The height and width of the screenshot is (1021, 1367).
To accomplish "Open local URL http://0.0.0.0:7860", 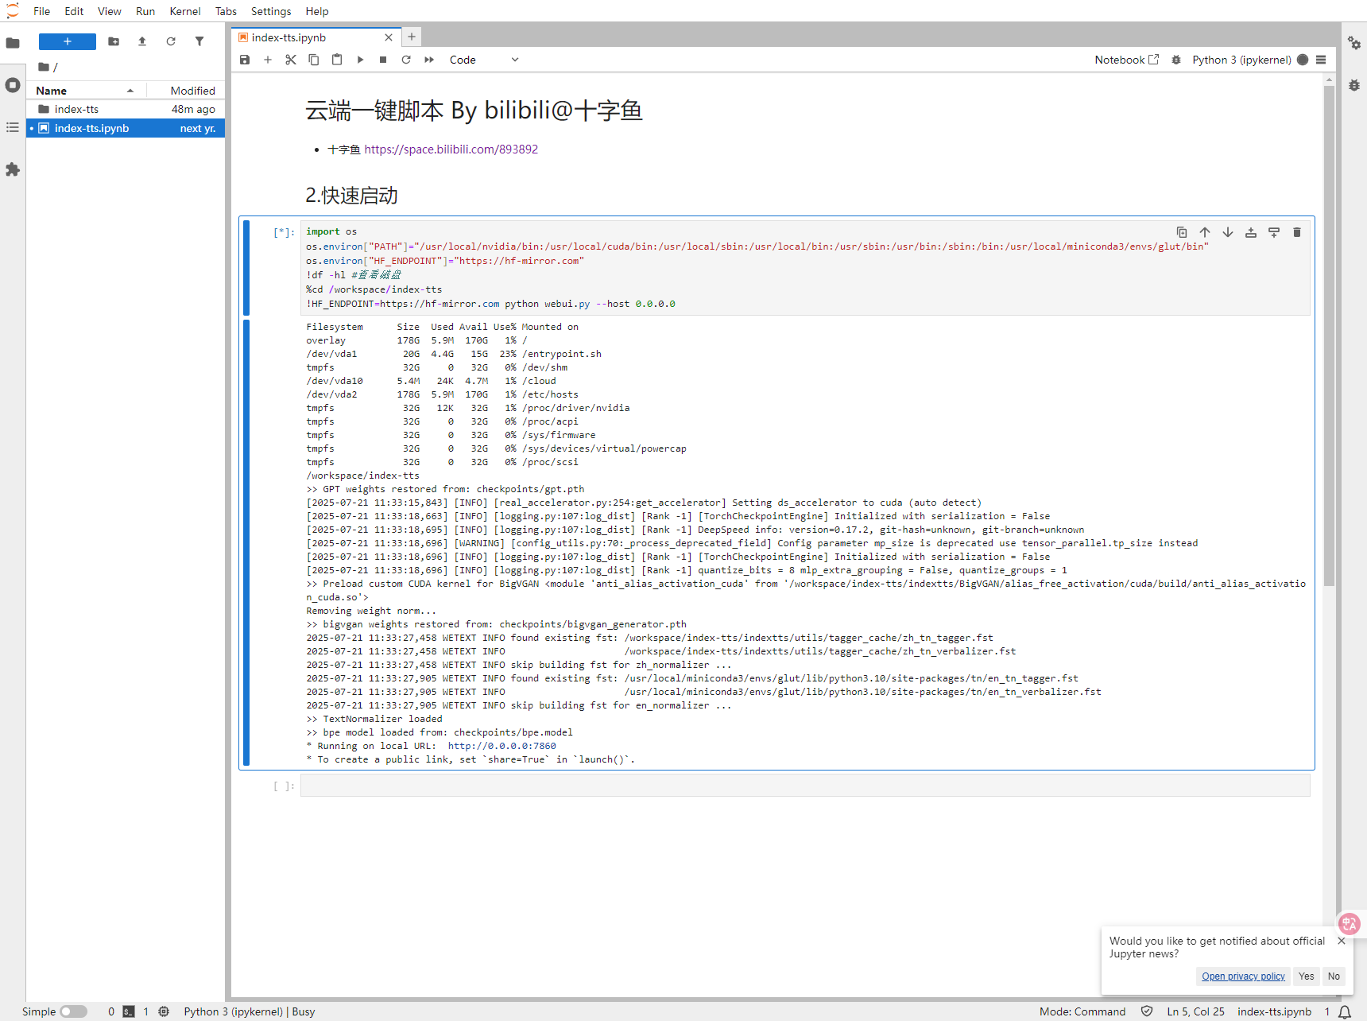I will (x=501, y=746).
